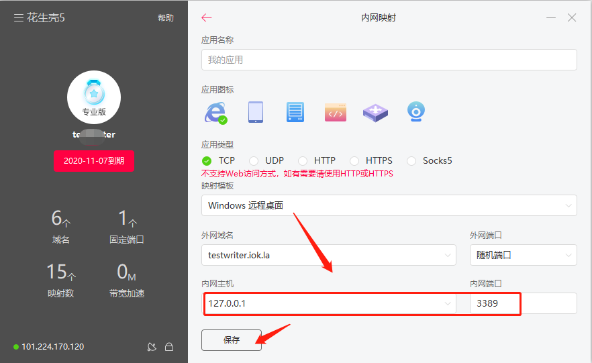592x363 pixels.
Task: Open the hamburger menu beside 花生壳5
Action: pos(19,17)
